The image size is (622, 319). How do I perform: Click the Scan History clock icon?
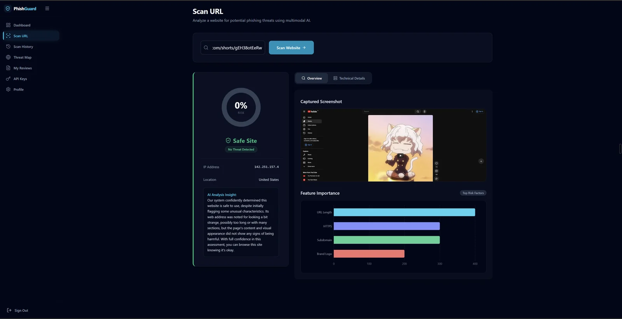coord(8,46)
